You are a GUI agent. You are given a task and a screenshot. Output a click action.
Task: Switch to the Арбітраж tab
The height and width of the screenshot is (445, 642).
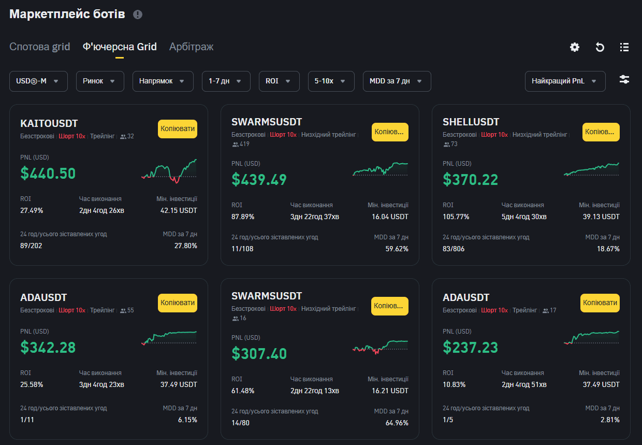[x=192, y=47]
